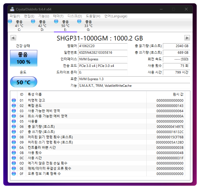
Task: Go to previous disk with left arrow
Action: point(13,38)
